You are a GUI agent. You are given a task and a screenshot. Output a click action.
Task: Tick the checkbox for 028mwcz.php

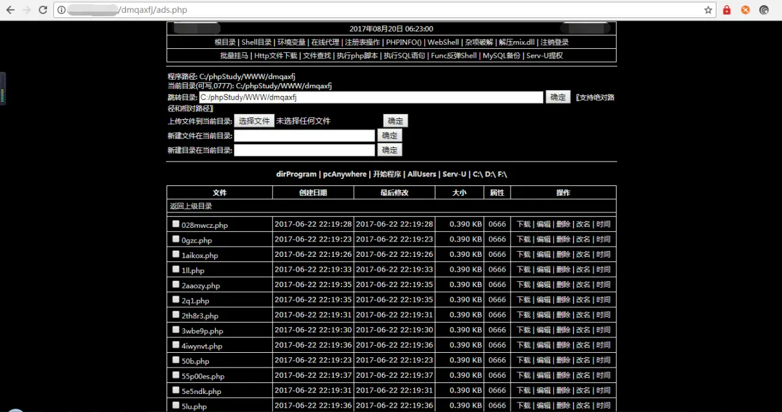click(x=176, y=224)
